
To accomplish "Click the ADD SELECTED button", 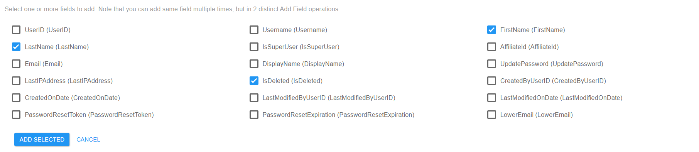I will point(42,140).
